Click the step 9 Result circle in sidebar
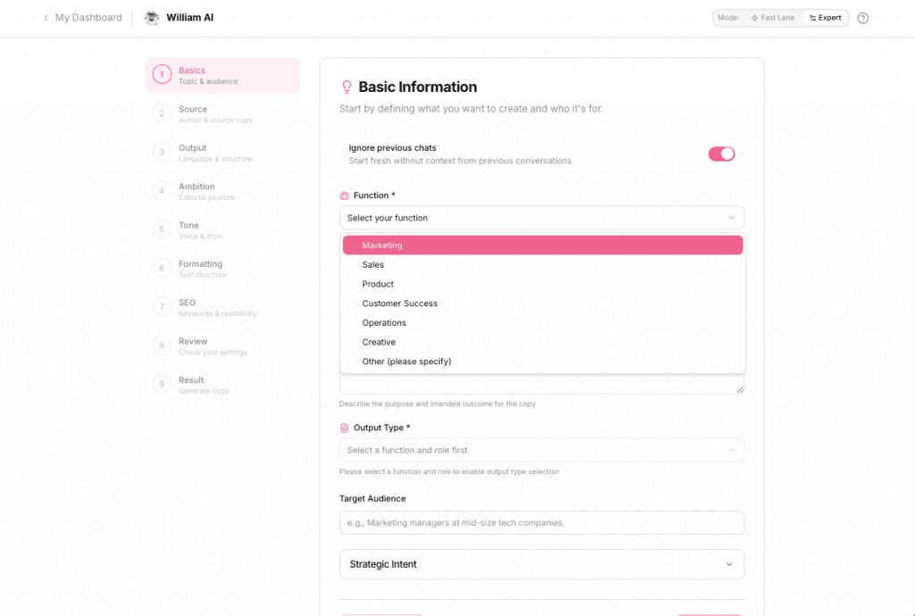The width and height of the screenshot is (915, 616). click(x=162, y=384)
